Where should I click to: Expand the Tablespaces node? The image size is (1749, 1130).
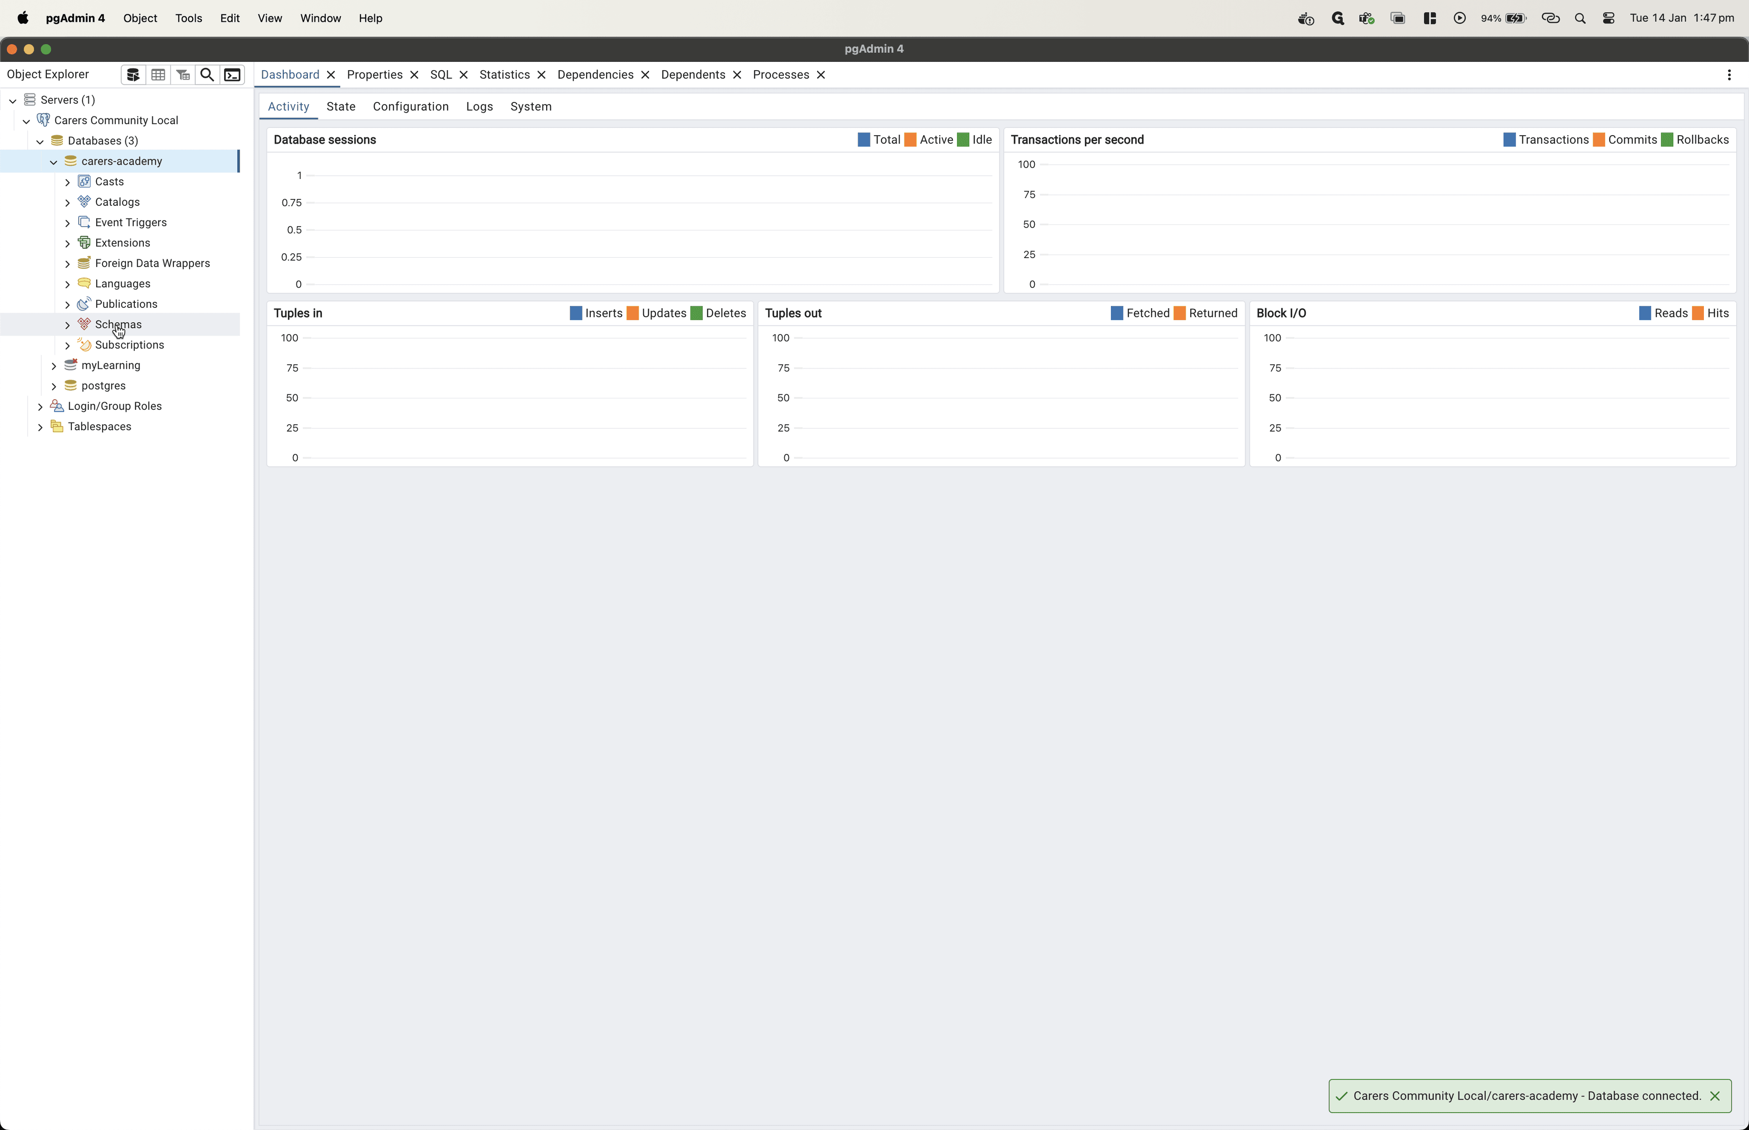40,427
